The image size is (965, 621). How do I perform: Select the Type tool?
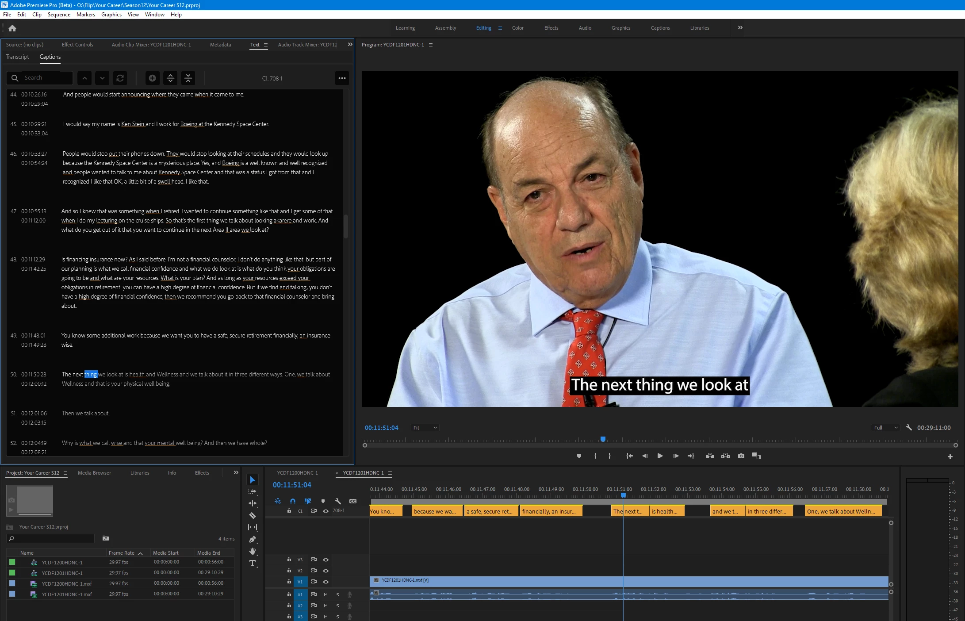point(253,563)
